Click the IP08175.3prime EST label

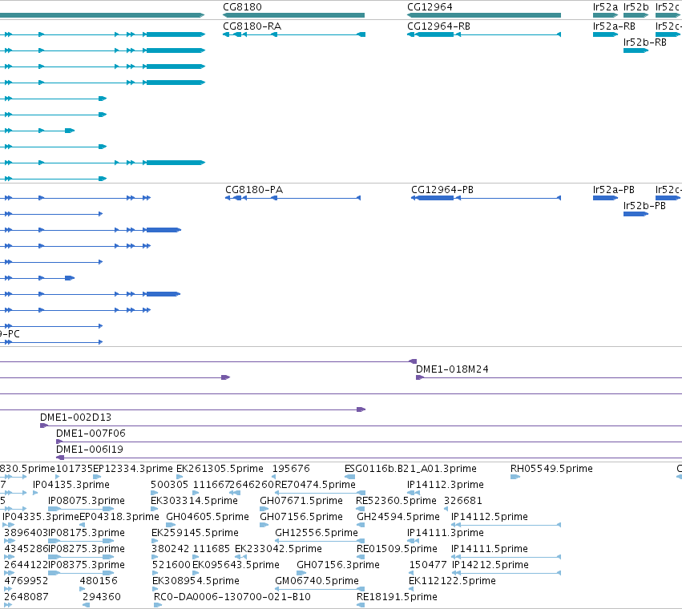tap(86, 533)
